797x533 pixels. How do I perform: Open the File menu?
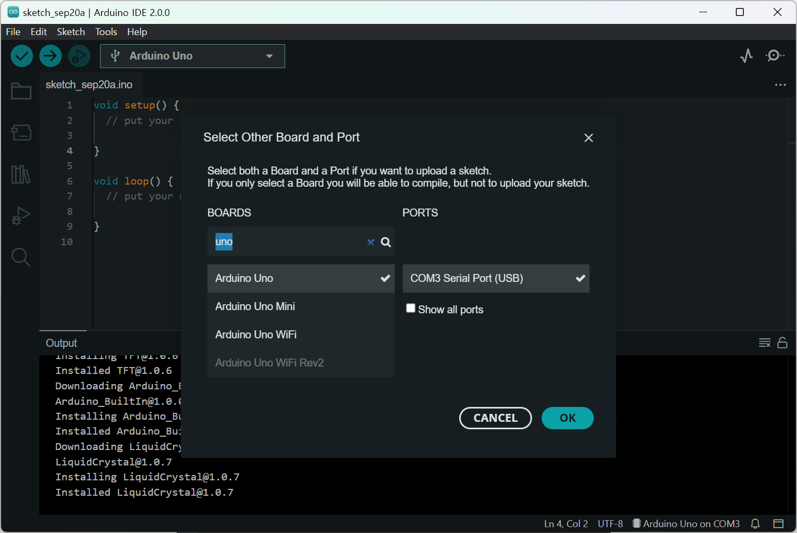(13, 32)
